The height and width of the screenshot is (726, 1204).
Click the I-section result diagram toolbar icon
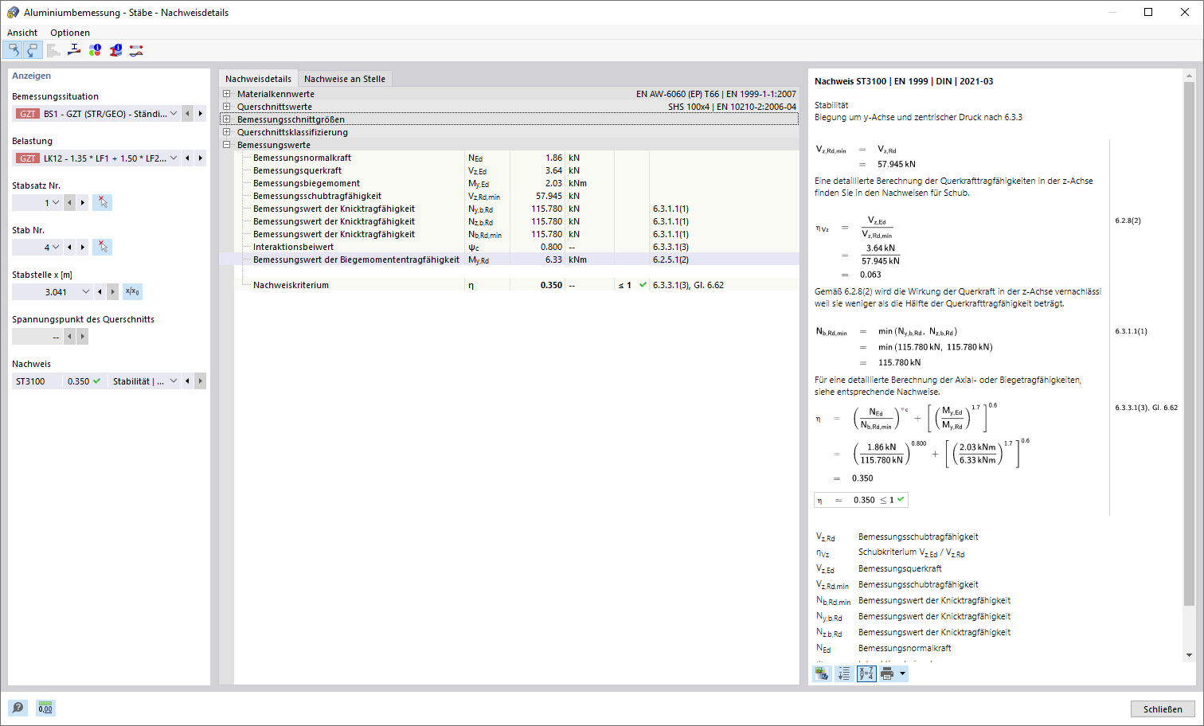coord(74,50)
